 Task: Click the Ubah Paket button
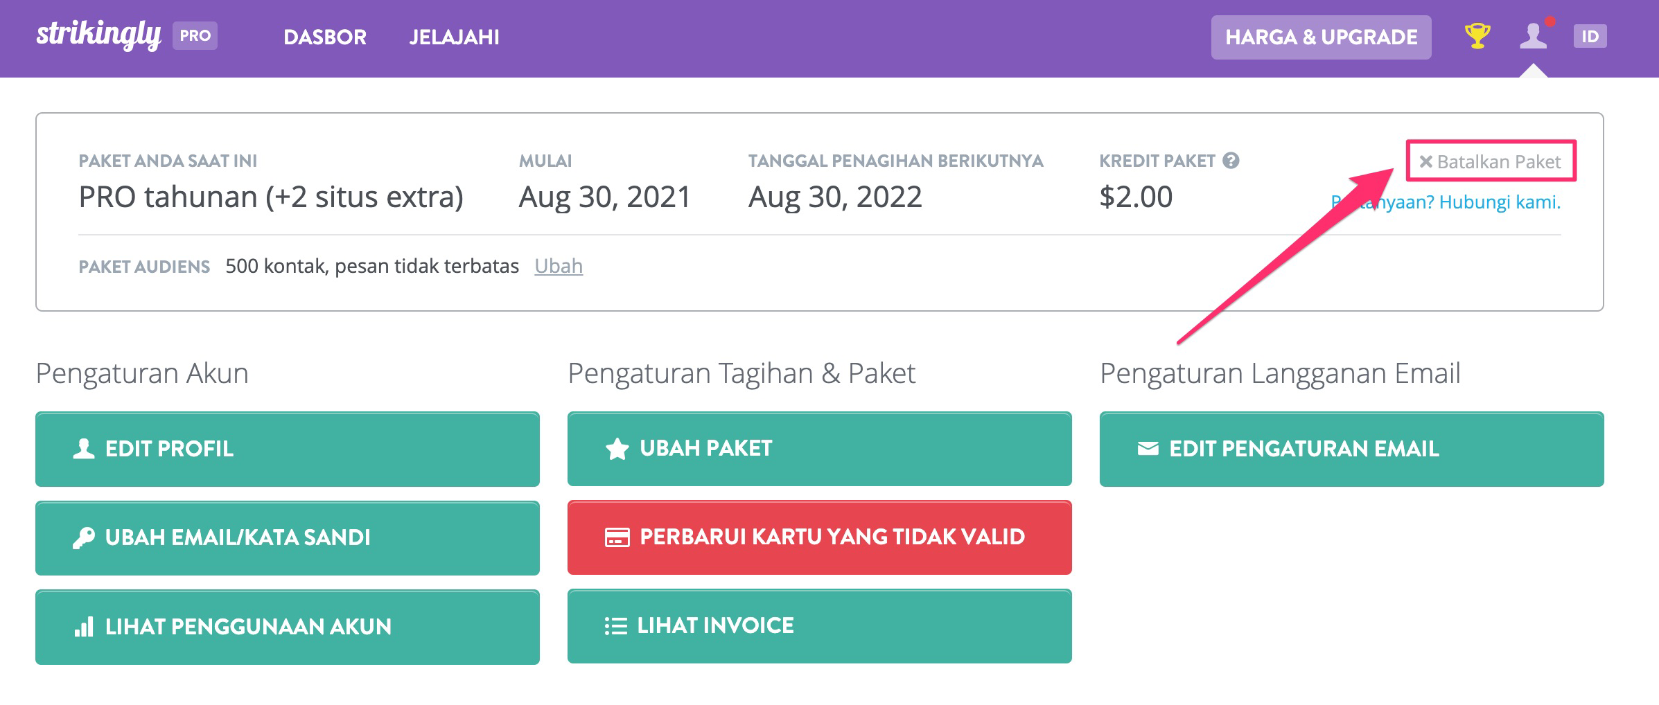tap(819, 449)
